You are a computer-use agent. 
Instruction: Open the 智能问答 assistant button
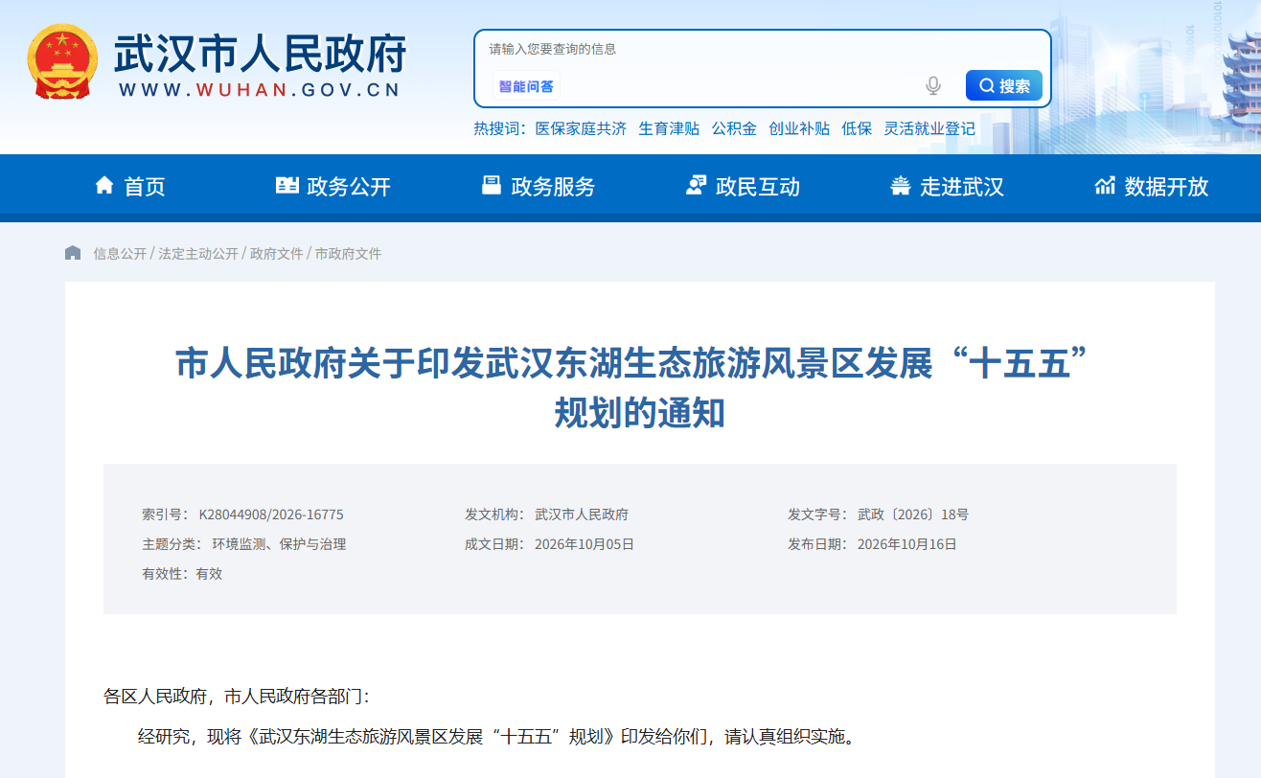pos(526,86)
